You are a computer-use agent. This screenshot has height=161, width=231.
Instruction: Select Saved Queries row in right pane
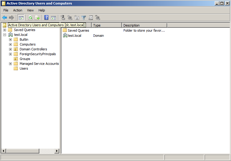[78, 30]
